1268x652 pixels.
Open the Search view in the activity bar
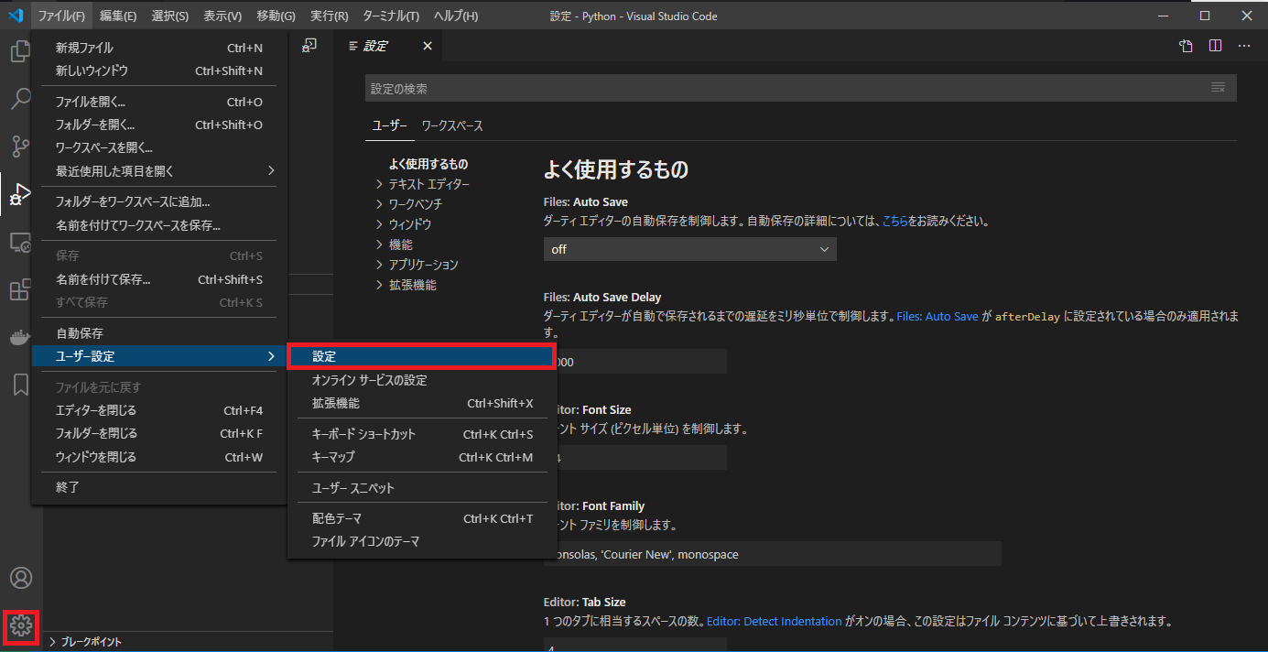click(20, 99)
